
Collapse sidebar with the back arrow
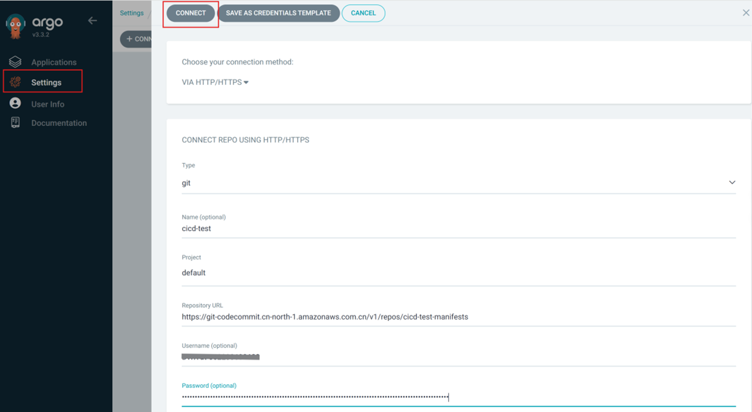pos(92,21)
